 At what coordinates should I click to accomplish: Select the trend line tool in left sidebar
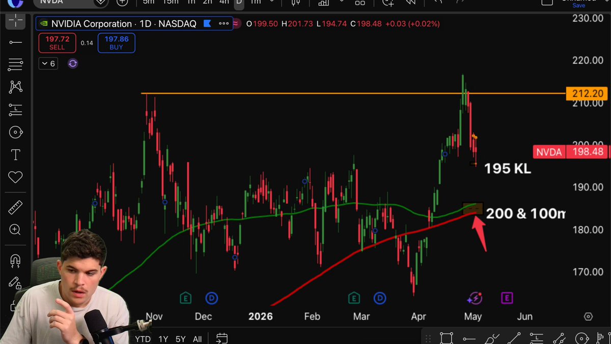point(15,42)
